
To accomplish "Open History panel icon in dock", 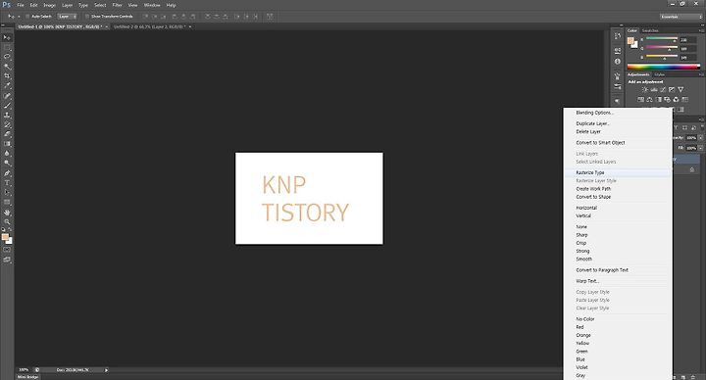I will click(618, 37).
